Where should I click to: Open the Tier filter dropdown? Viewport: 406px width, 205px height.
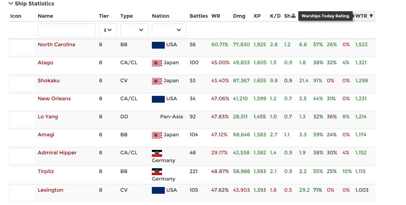tap(108, 30)
